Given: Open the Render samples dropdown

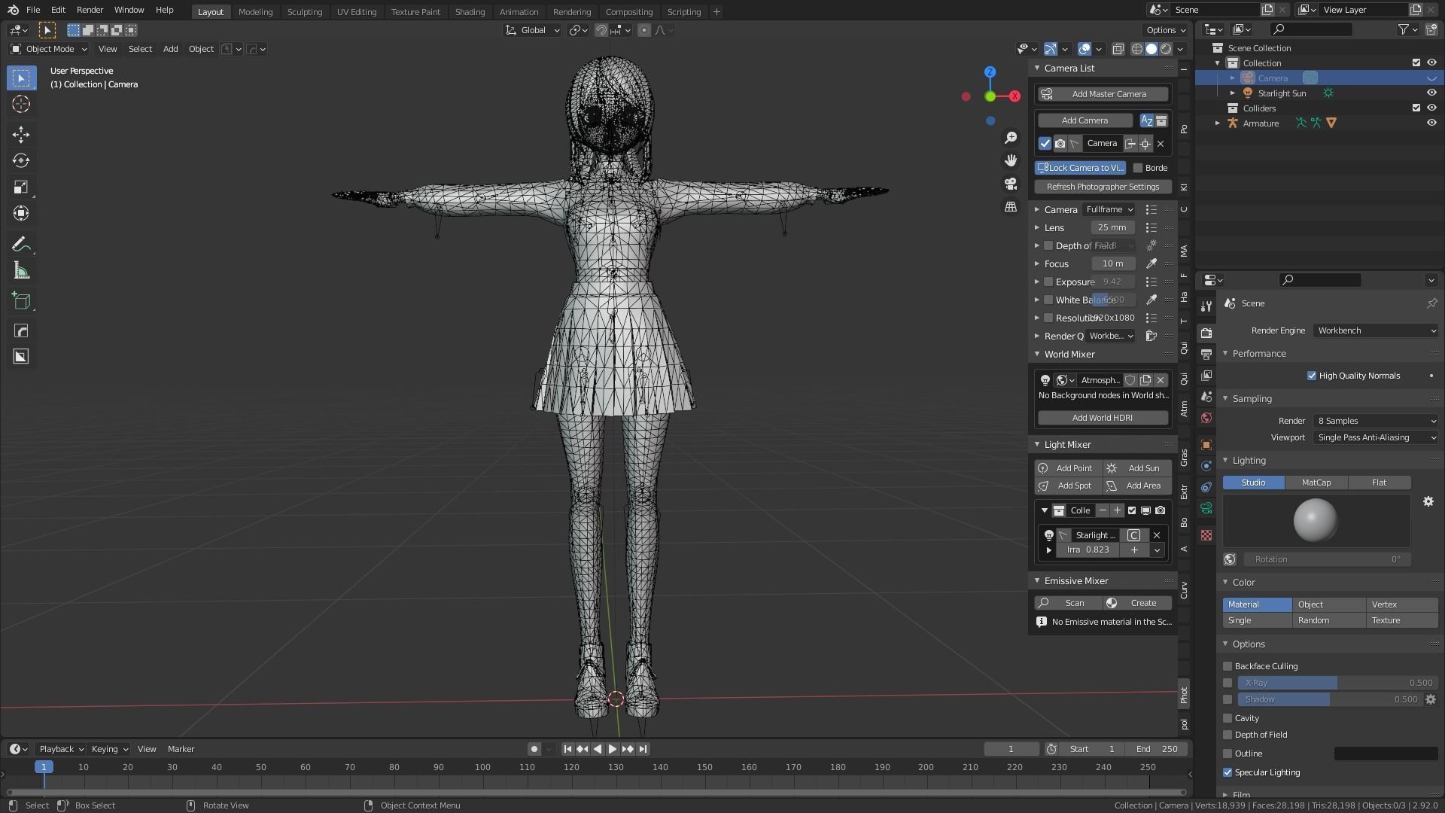Looking at the screenshot, I should click(x=1376, y=421).
